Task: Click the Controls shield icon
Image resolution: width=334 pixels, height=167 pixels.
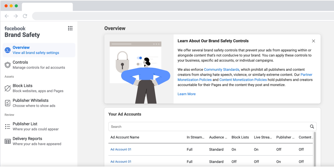Action: pos(8,65)
